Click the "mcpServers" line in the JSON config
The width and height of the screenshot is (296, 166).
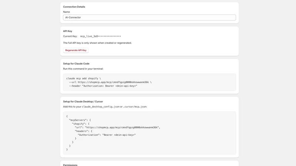[x=80, y=120]
